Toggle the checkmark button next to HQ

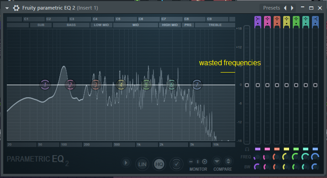point(176,164)
